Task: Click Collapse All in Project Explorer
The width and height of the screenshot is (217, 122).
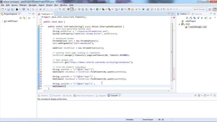Action: (21, 18)
